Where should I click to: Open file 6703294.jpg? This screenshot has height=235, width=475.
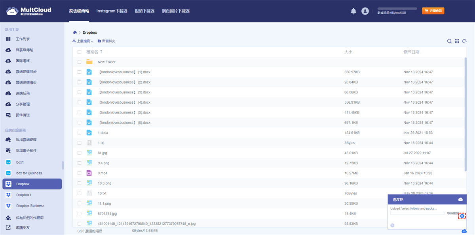tap(107, 214)
